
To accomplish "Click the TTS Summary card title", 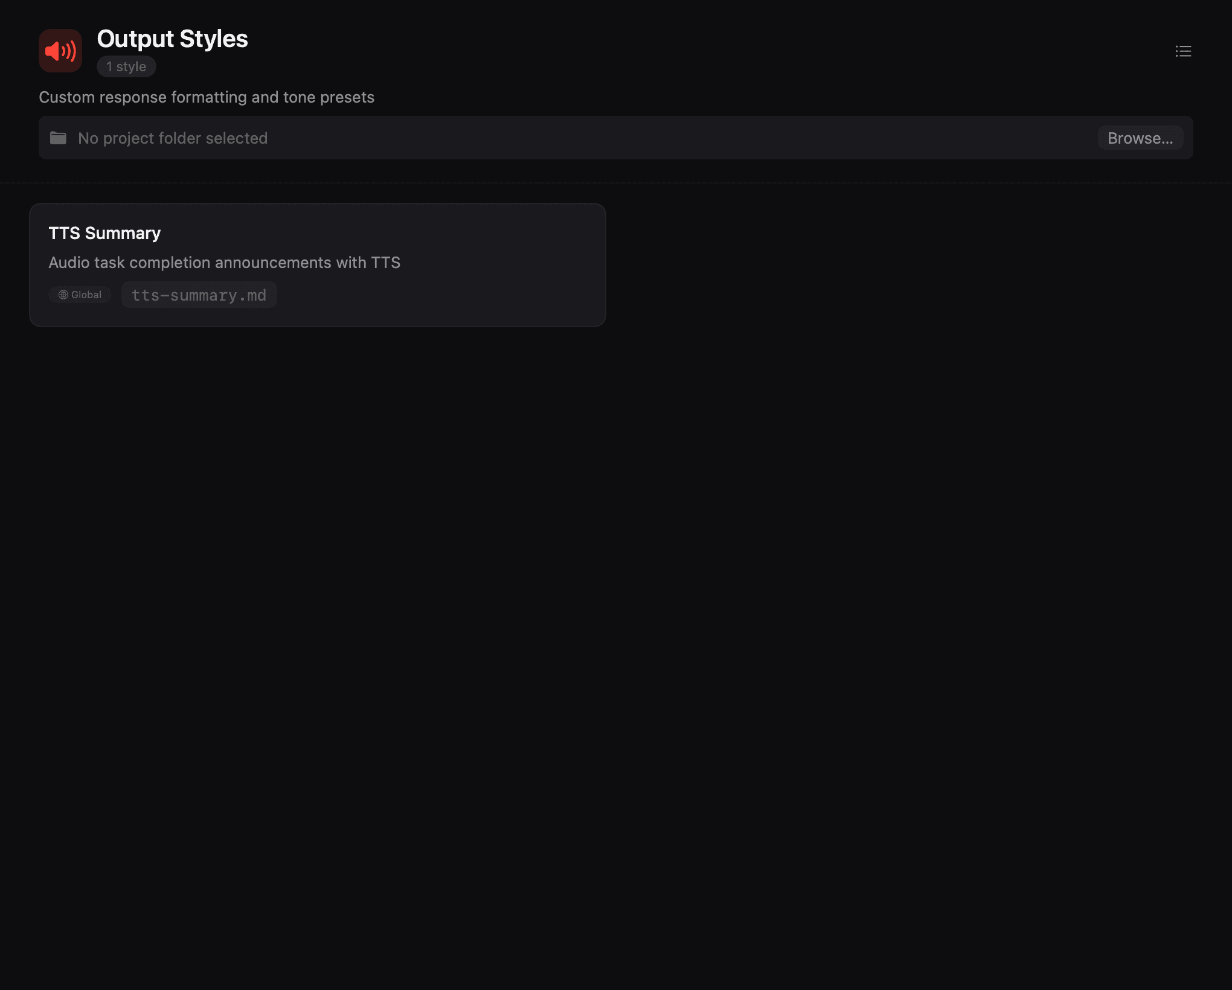I will pyautogui.click(x=104, y=233).
